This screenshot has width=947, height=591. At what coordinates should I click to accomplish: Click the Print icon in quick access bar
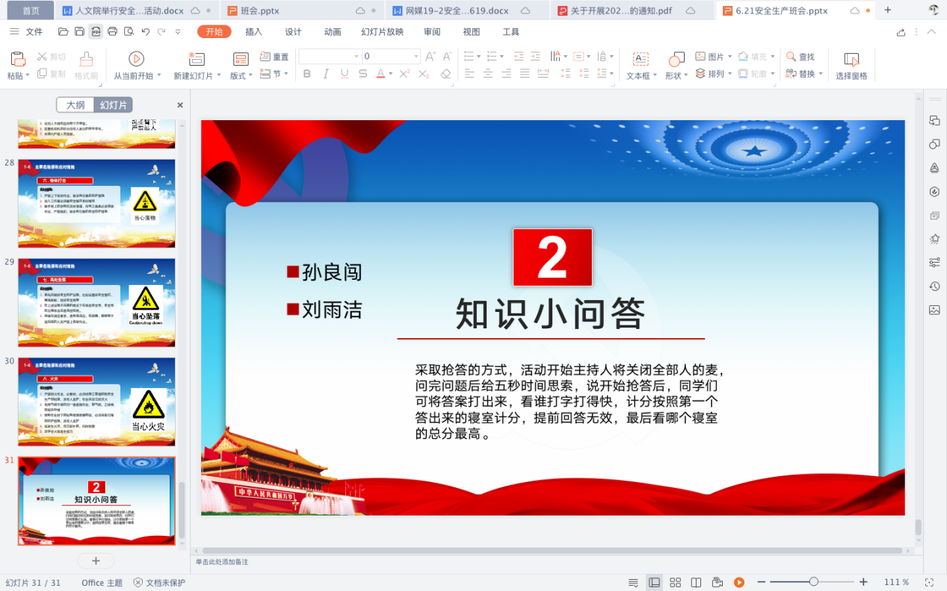[112, 31]
